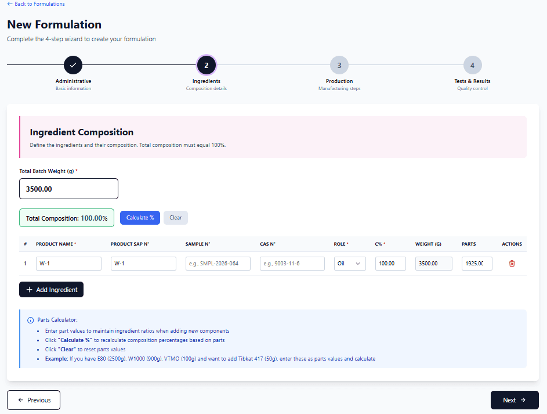Edit the C% field showing 100.00
The image size is (547, 414).
coord(390,264)
